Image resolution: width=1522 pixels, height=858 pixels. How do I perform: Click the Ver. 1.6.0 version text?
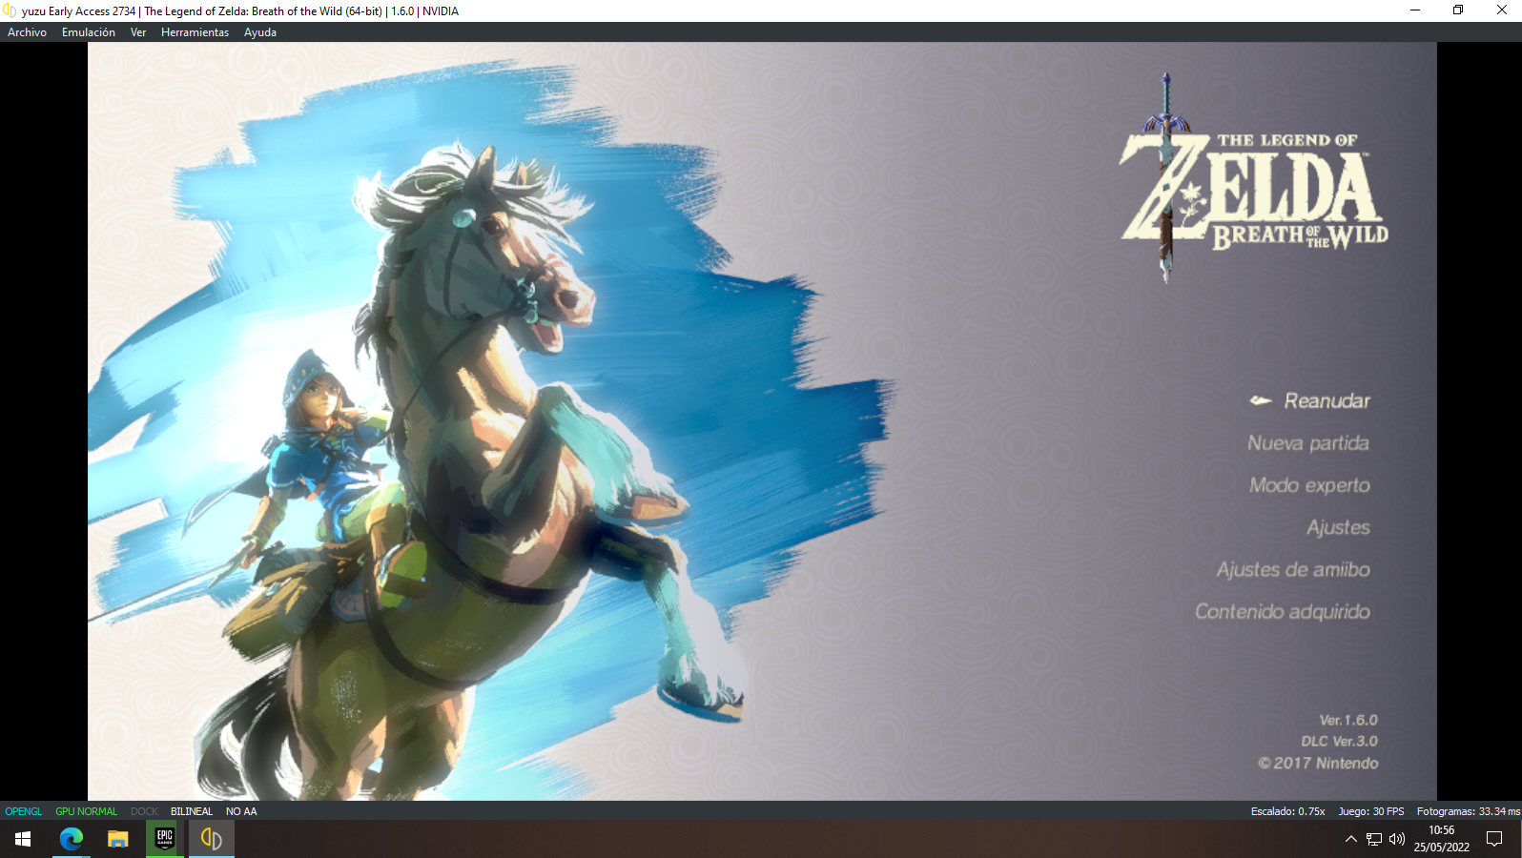coord(1348,720)
